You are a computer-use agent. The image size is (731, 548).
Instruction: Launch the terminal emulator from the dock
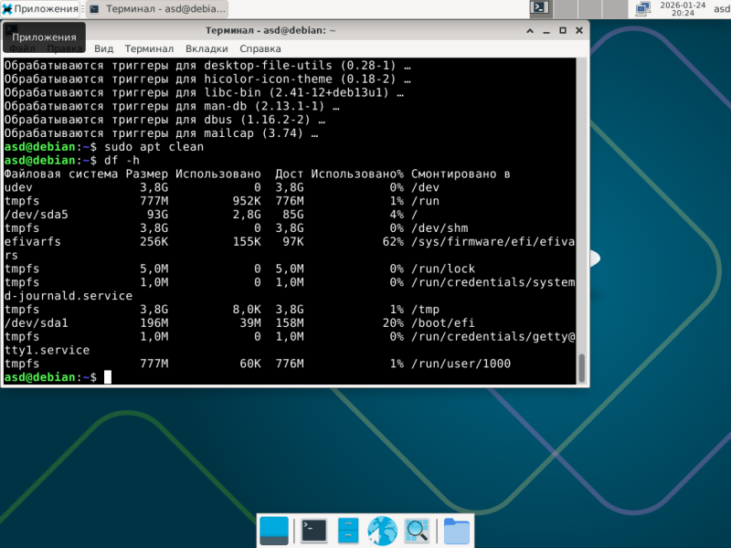coord(313,531)
